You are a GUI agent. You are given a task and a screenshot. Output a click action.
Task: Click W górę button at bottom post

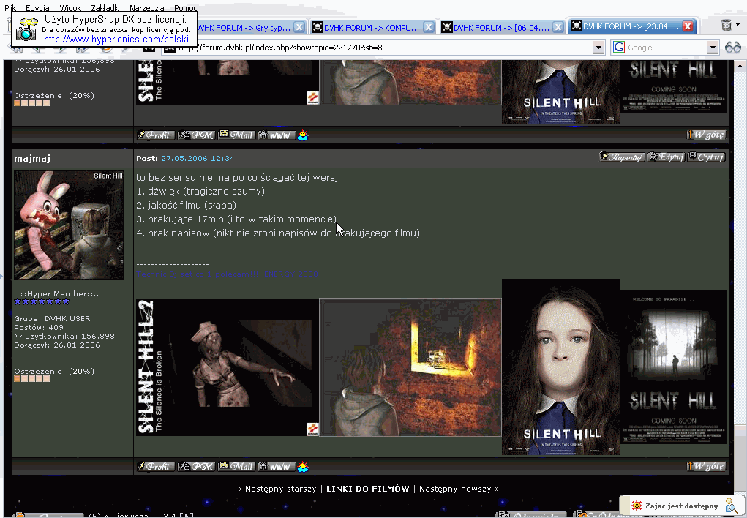[706, 466]
